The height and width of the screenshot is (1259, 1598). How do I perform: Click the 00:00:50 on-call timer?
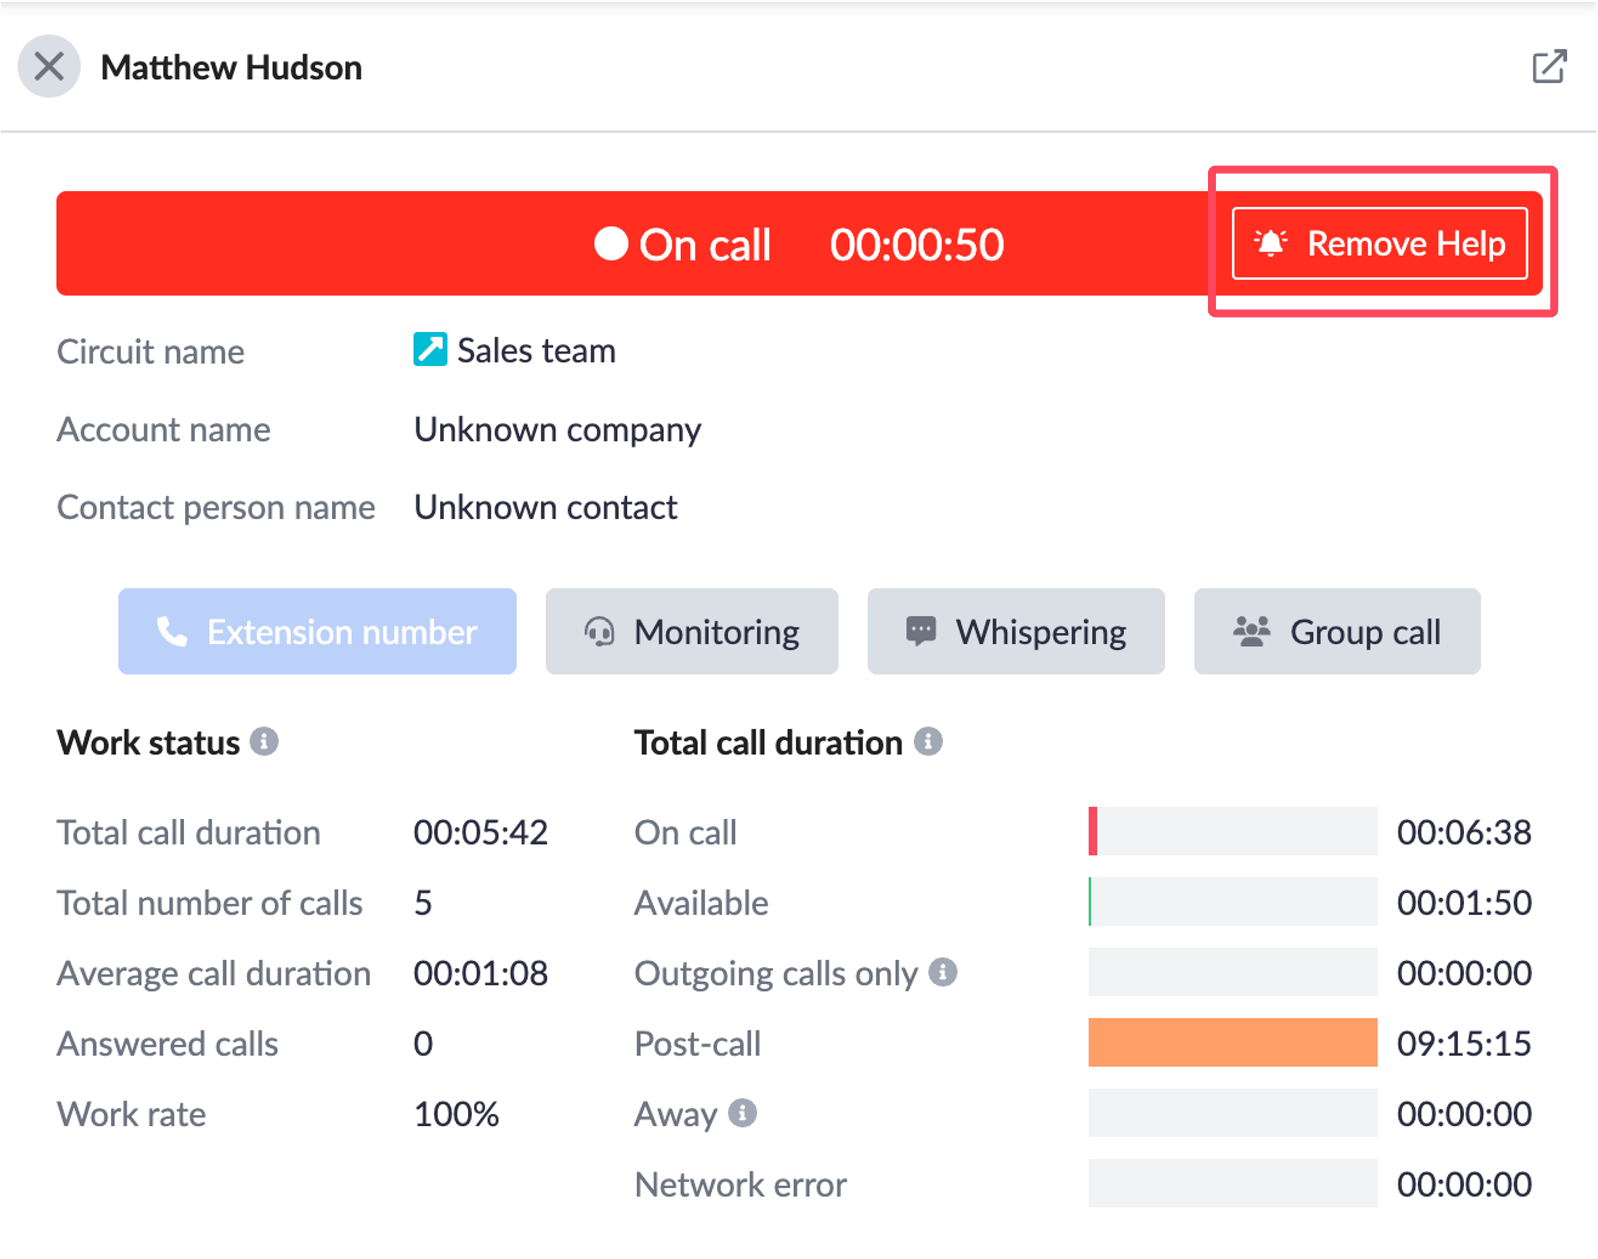[x=916, y=245]
